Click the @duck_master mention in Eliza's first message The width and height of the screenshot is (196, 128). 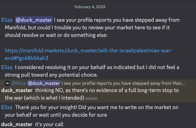[34, 20]
